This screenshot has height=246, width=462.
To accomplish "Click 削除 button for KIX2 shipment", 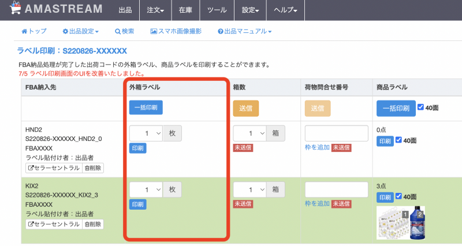I will [93, 224].
